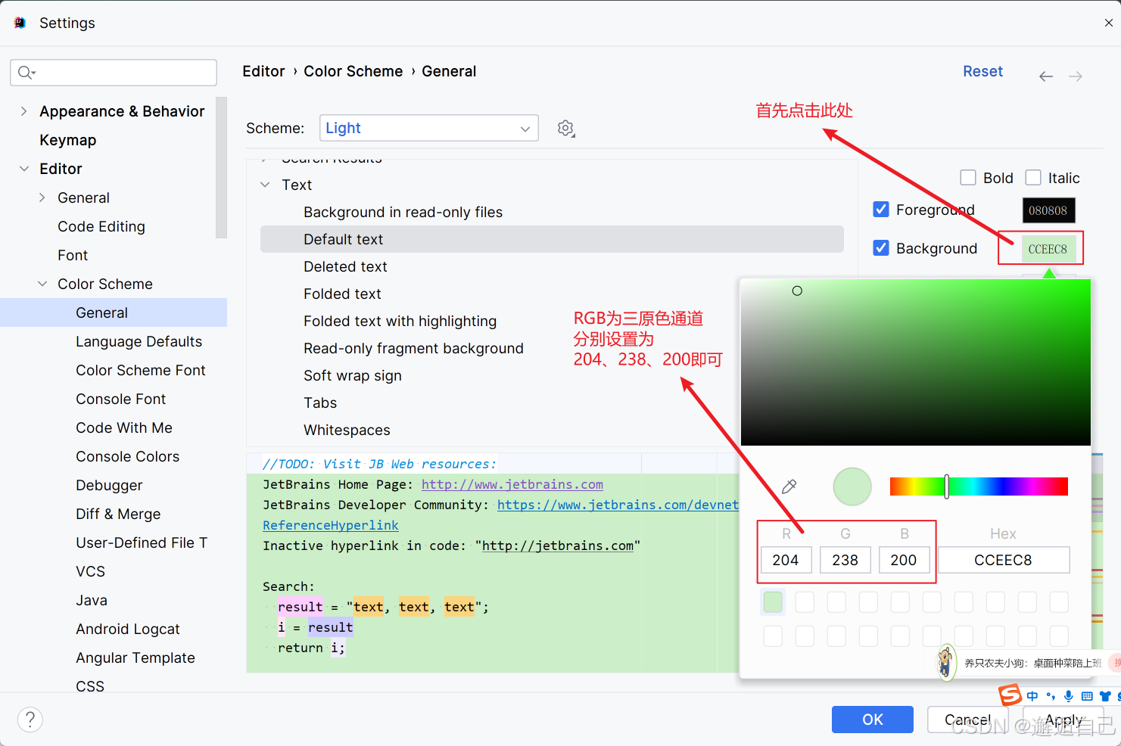Click the OK button
Screen dimensions: 1121x746
872,720
